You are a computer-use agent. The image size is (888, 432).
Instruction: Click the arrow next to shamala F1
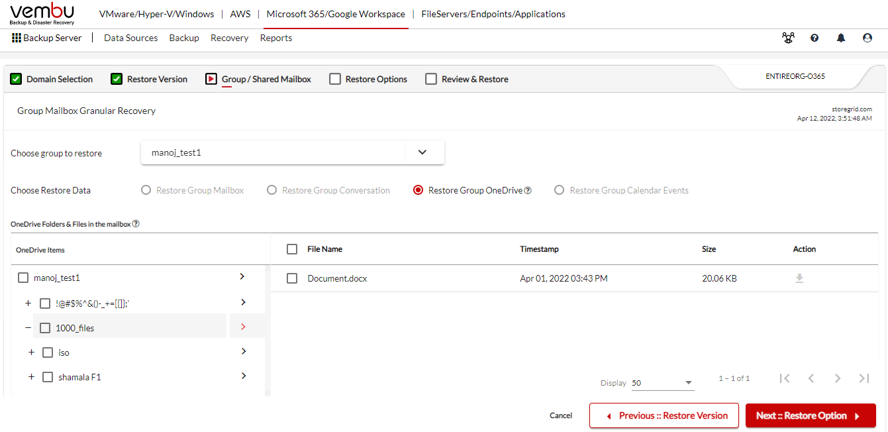244,376
